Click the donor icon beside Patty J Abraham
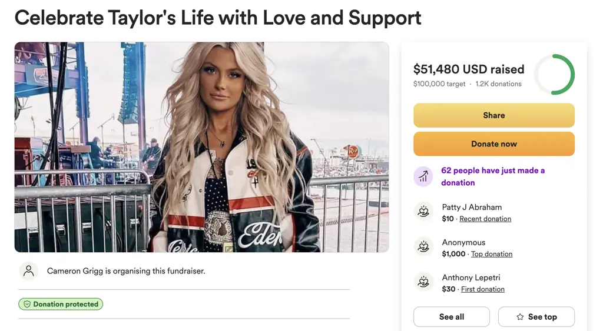 pos(423,212)
